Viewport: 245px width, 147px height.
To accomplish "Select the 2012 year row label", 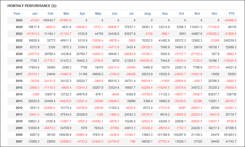I will pyautogui.click(x=19, y=108).
